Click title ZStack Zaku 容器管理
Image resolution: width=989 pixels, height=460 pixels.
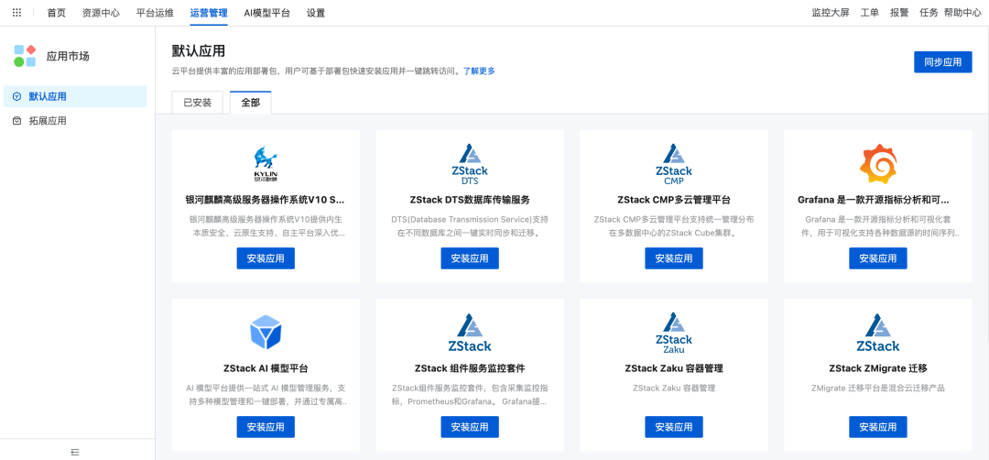click(x=674, y=367)
